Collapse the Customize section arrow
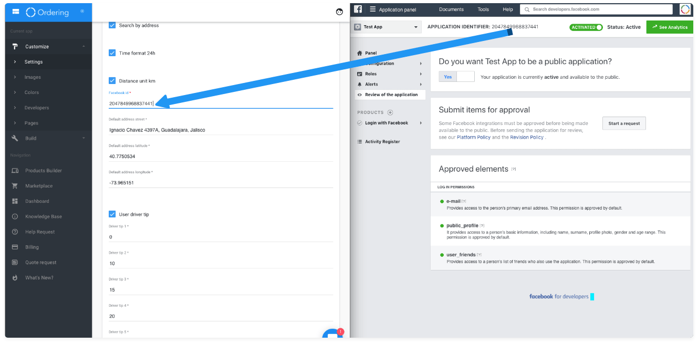 [84, 46]
